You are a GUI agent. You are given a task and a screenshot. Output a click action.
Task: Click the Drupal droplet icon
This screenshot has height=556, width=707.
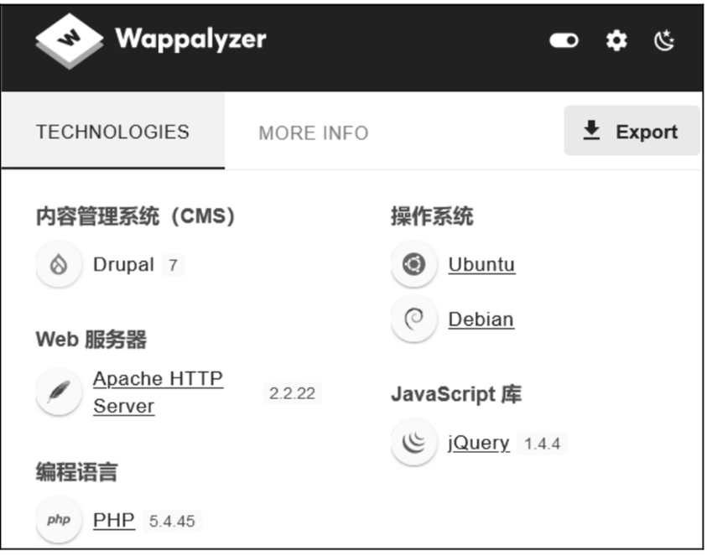point(59,264)
